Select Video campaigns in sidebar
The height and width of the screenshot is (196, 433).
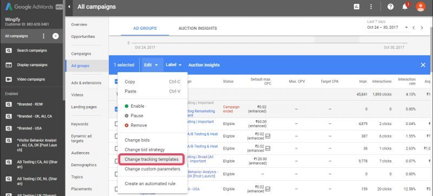coord(31,79)
